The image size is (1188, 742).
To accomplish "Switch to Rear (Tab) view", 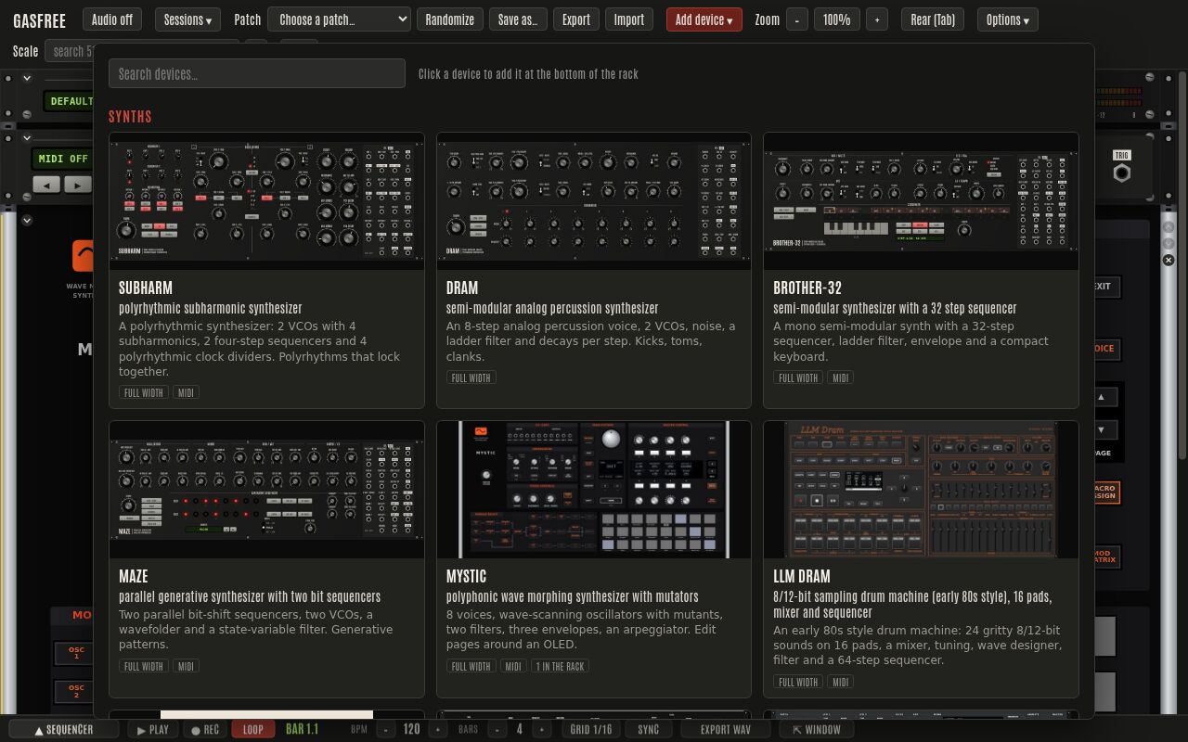I will 933,19.
